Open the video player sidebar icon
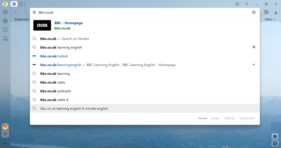Image resolution: width=281 pixels, height=148 pixels. coord(5,21)
